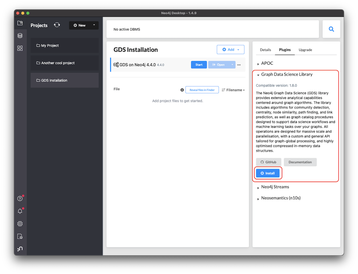Open application settings with the gear icon
The image size is (358, 274).
tap(20, 223)
